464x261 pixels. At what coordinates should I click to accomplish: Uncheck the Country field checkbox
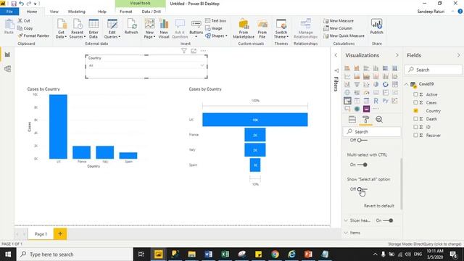tap(415, 111)
